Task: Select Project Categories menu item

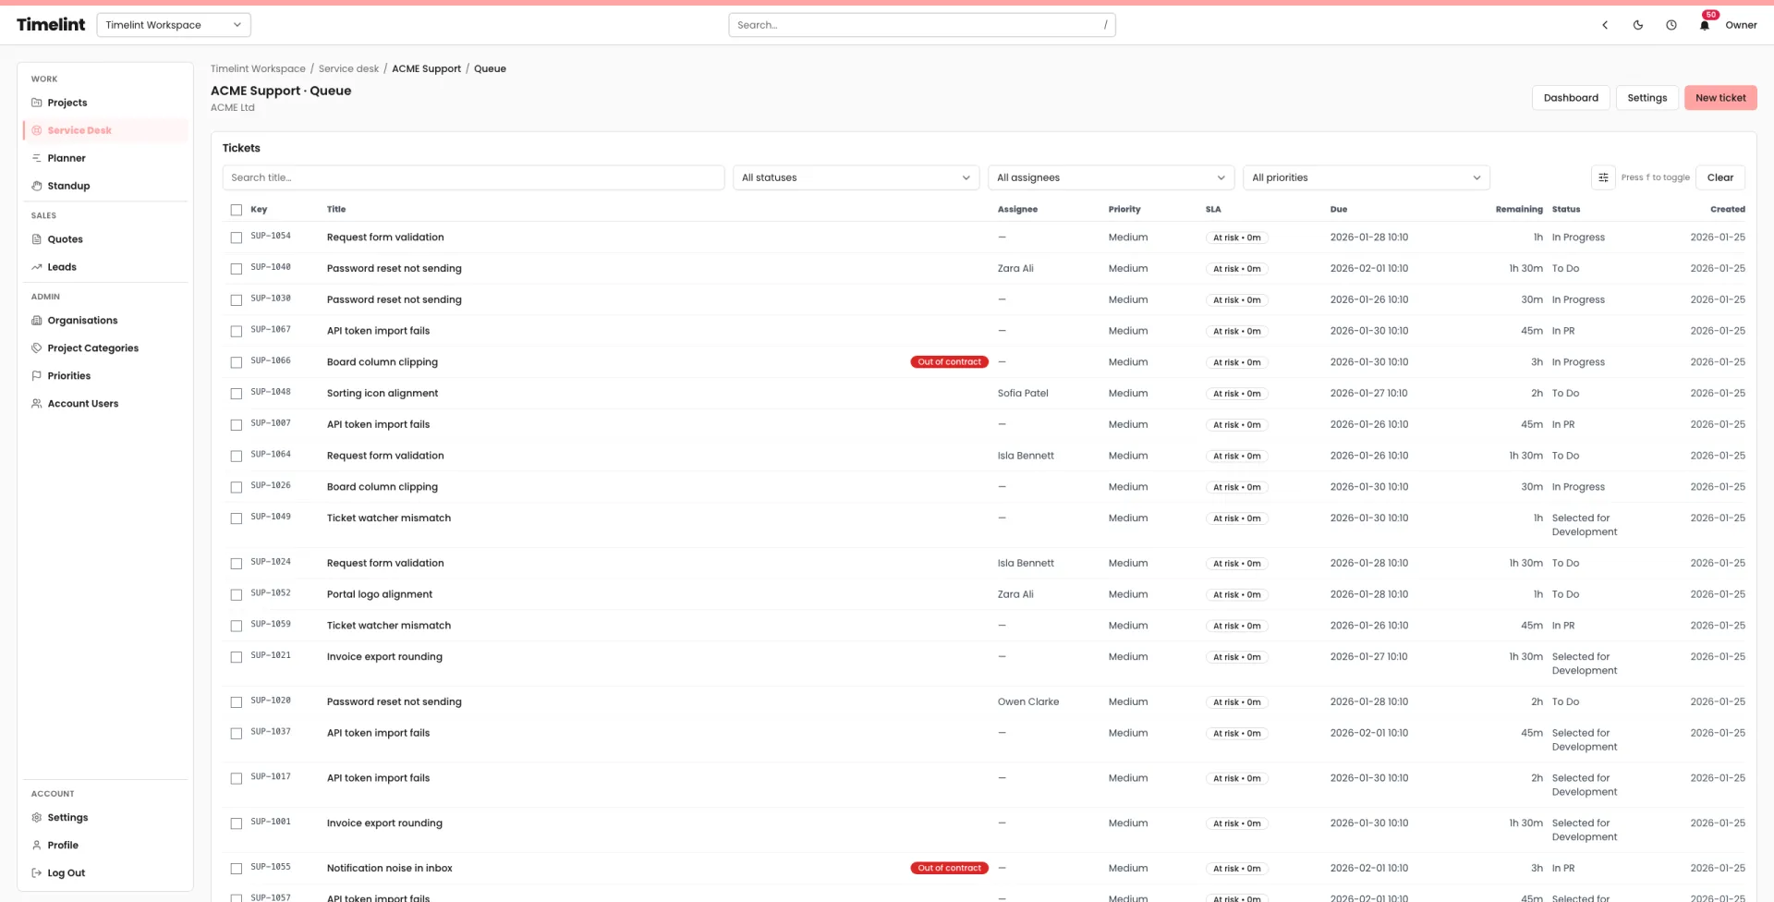Action: pos(92,348)
